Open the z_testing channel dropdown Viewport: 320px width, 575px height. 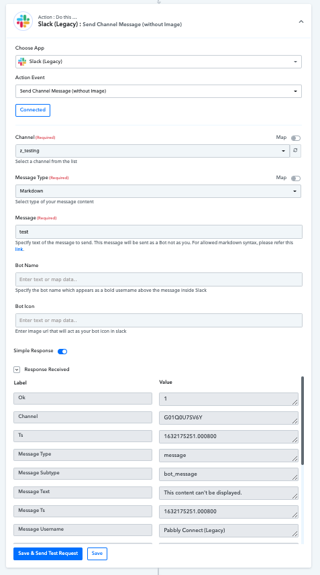(152, 151)
